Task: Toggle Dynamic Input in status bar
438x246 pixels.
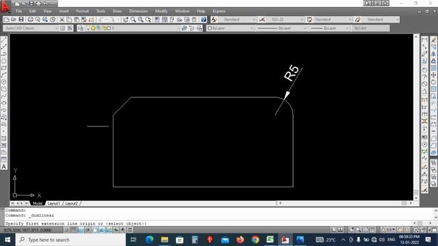Action: point(116,230)
